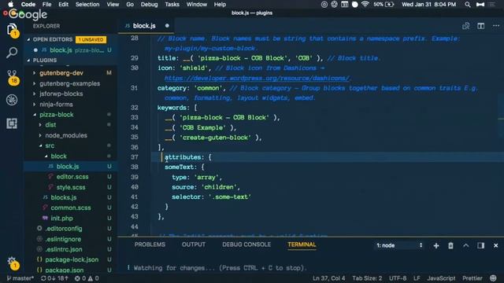Viewport: 504px width, 283px height.
Task: Click the battery 50% indicator
Action: pyautogui.click(x=384, y=5)
